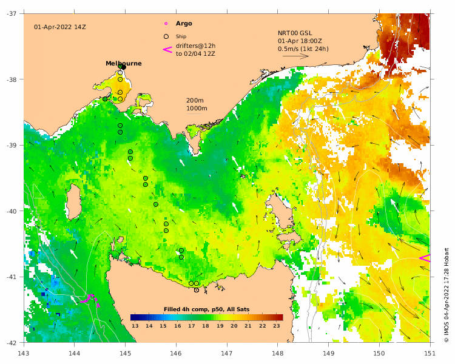
Task: Click the "0.5m/s (1kt 24h)" scale text
Action: pos(303,49)
